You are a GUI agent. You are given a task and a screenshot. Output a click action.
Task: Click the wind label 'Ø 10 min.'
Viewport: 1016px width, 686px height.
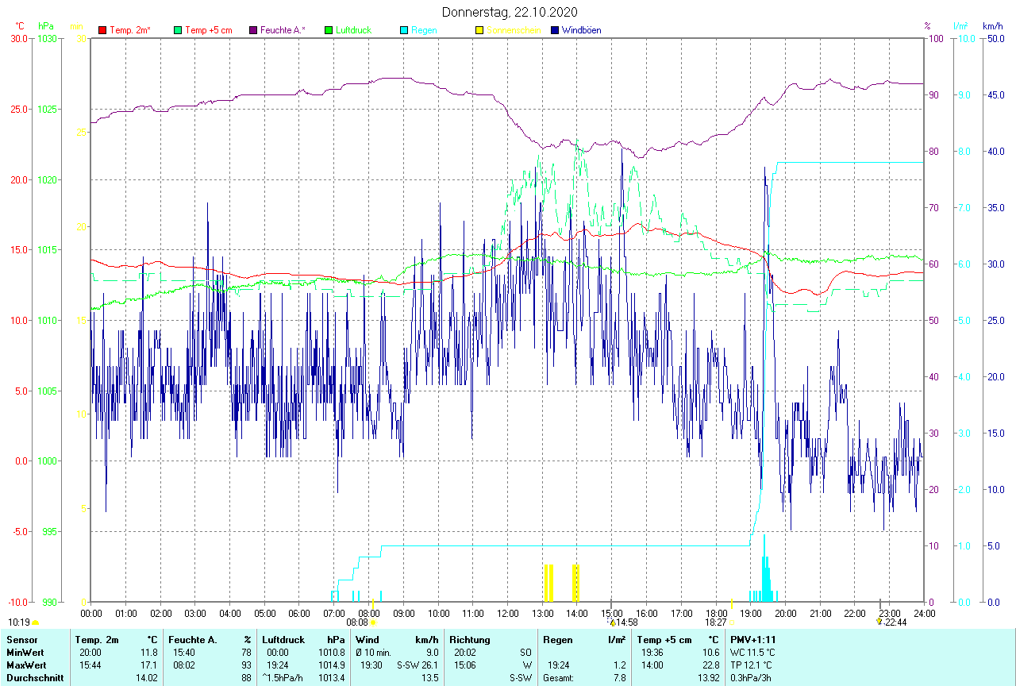[374, 653]
